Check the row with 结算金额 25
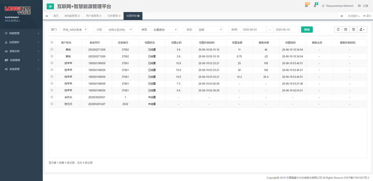The height and width of the screenshot is (181, 373). click(x=52, y=63)
